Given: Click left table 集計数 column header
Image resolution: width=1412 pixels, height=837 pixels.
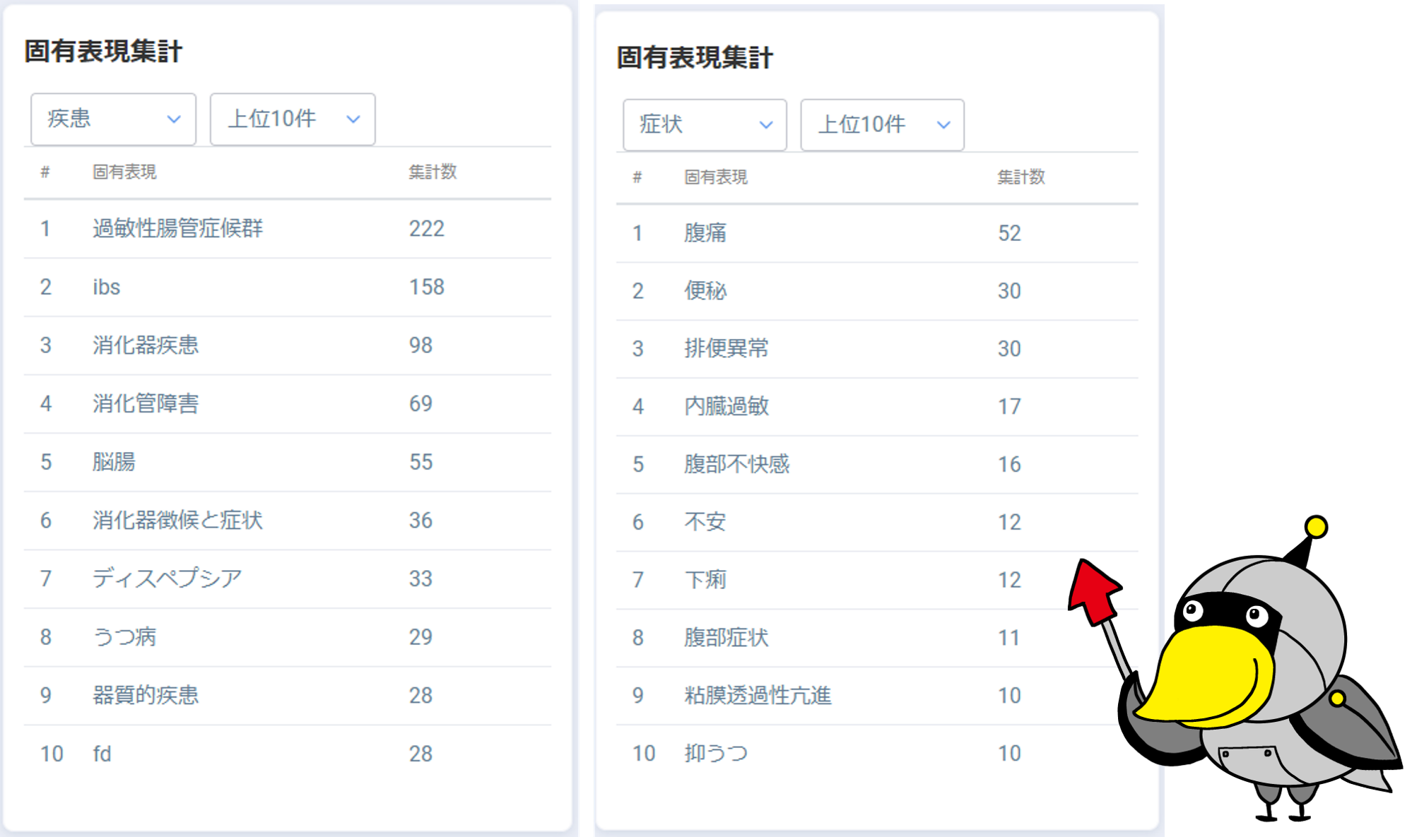Looking at the screenshot, I should tap(433, 172).
